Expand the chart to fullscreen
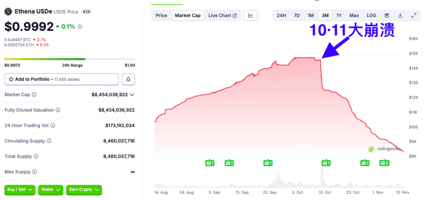This screenshot has height=200, width=424. coord(414,16)
